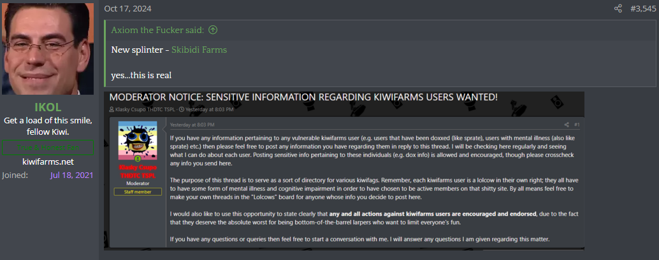
Task: Click the 'MODERATOR NOTICE' thread title in screenshot
Action: pyautogui.click(x=303, y=97)
